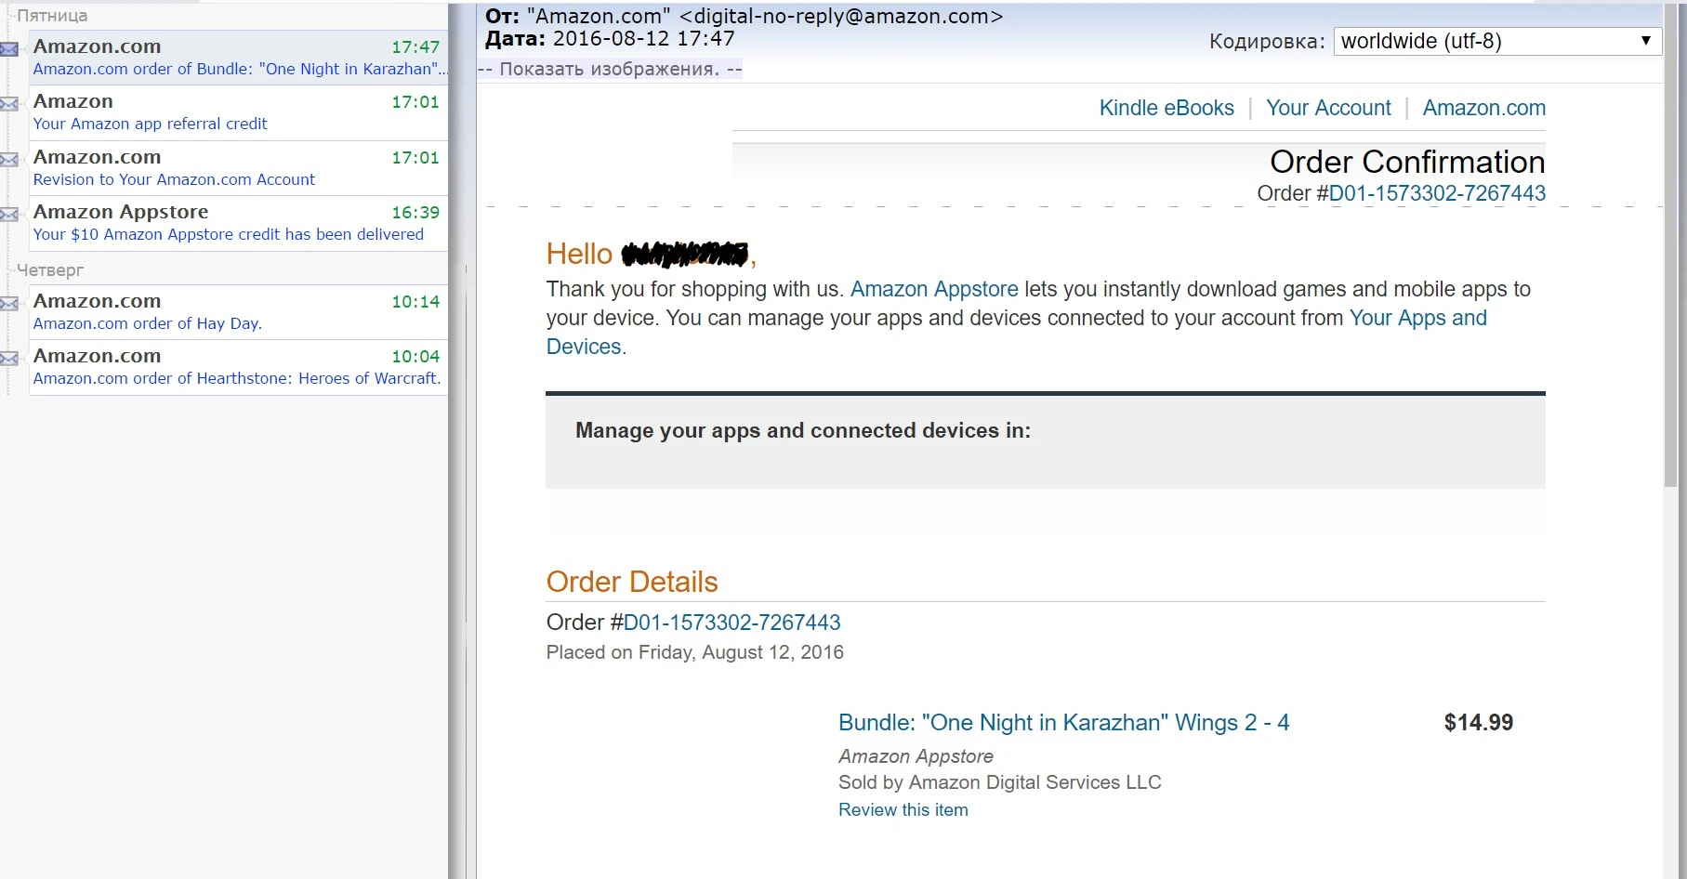Image resolution: width=1687 pixels, height=879 pixels.
Task: Open the Kindle eBooks link
Action: tap(1166, 108)
